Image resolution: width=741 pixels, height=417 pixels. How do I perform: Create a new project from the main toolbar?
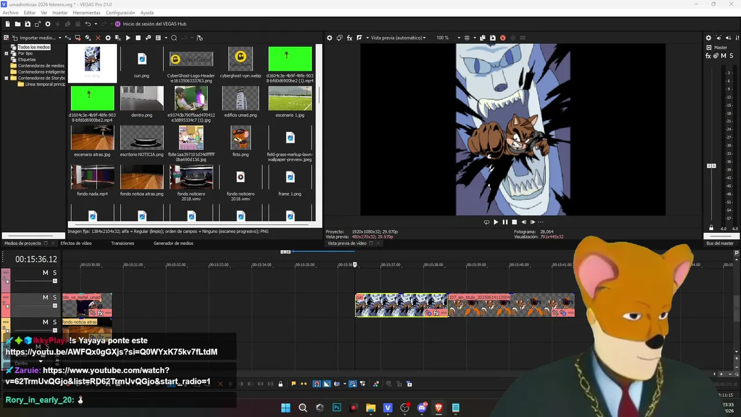click(x=8, y=24)
